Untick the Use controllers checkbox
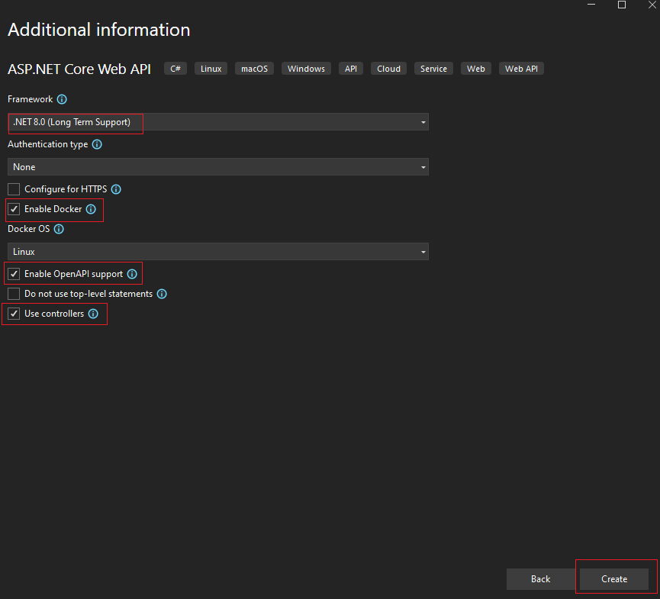The image size is (660, 599). (x=14, y=314)
